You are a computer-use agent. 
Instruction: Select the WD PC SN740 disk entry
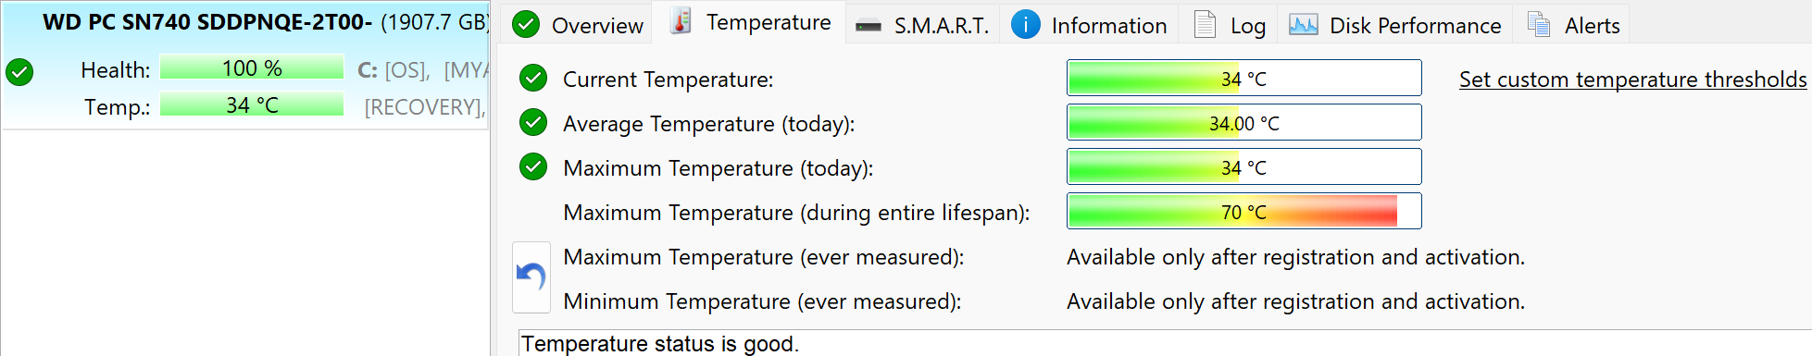(245, 65)
